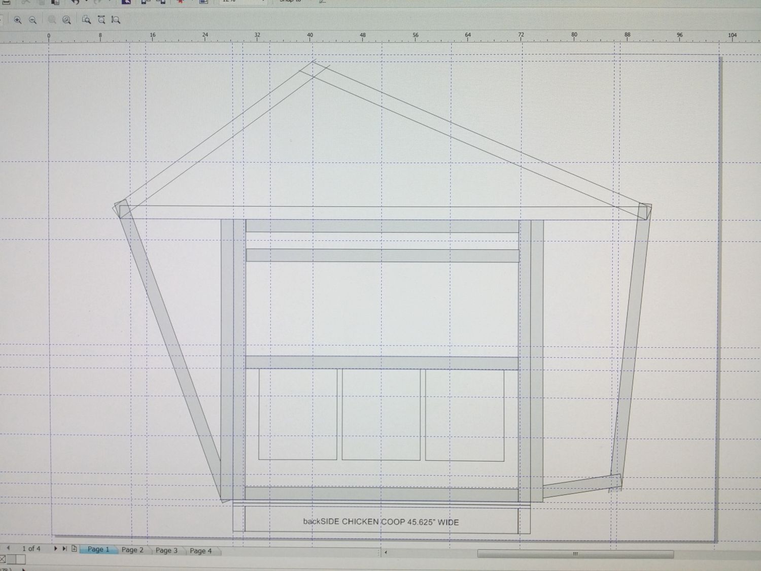Screen dimensions: 761x571
Task: Click the Zoom to Page Height icon
Action: [116, 20]
